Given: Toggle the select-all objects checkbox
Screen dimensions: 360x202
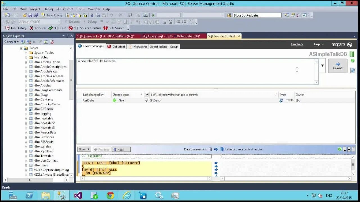Looking at the screenshot, I should [x=147, y=95].
